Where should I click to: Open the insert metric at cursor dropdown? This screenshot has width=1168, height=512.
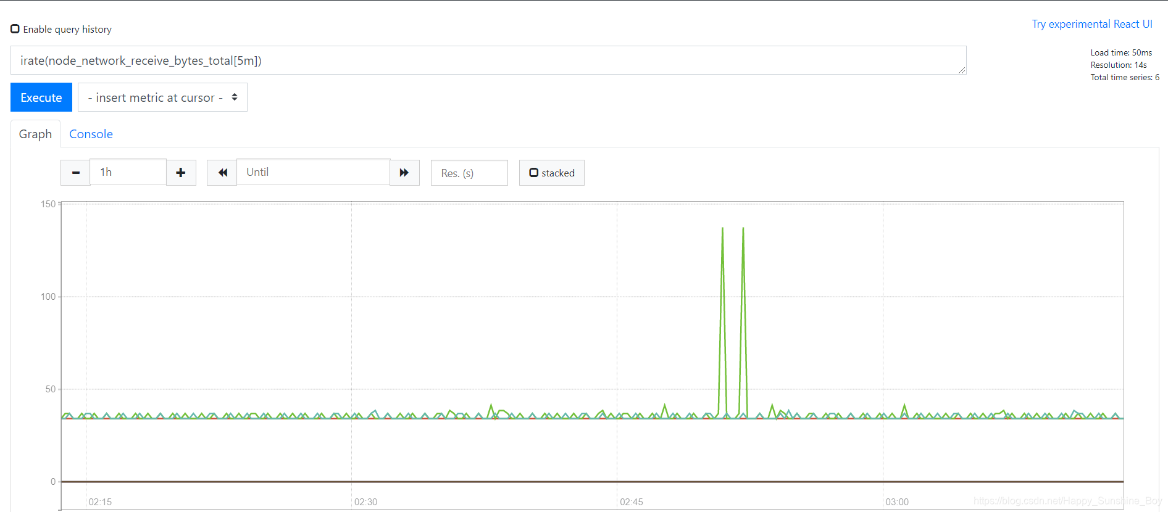tap(162, 97)
